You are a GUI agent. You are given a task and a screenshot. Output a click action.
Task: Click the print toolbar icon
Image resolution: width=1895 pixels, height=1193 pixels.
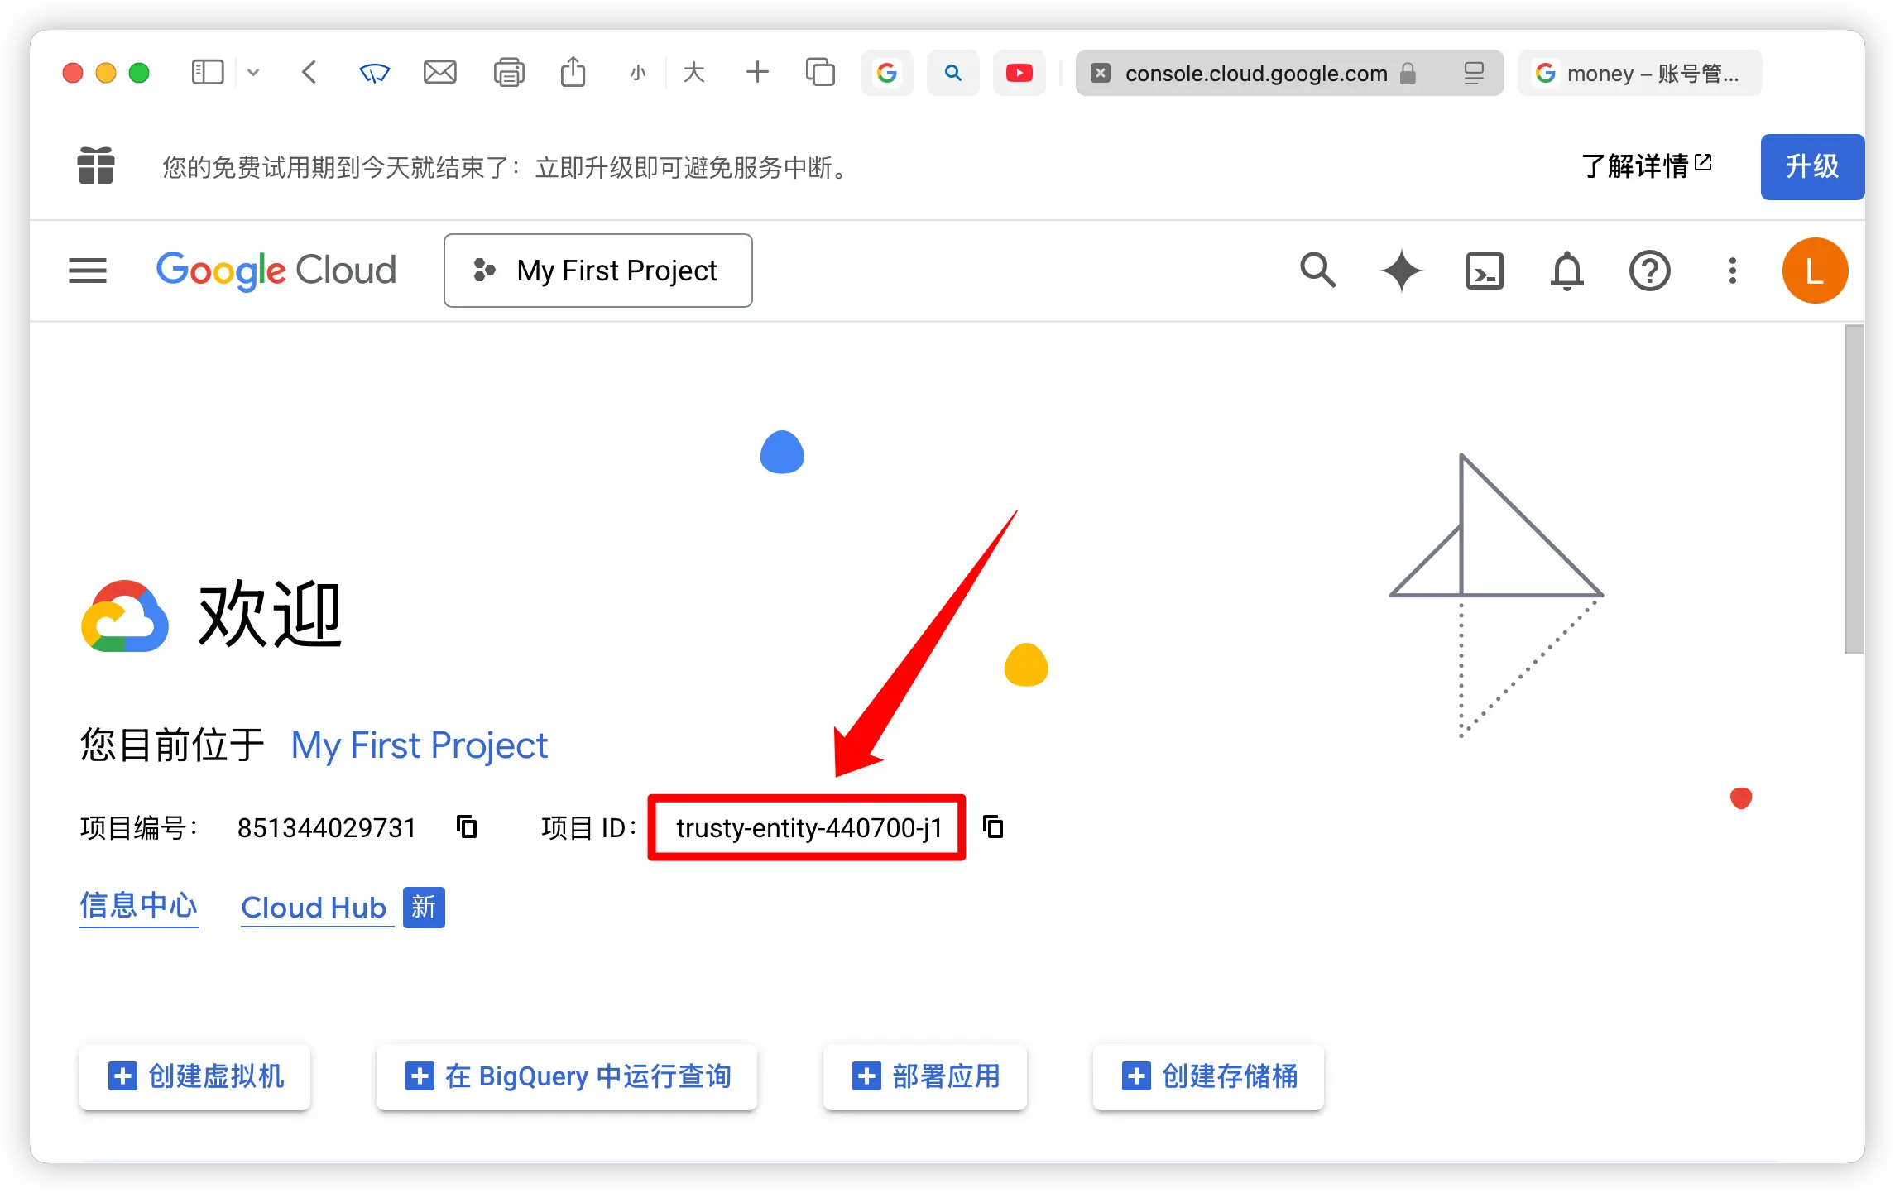click(x=508, y=73)
